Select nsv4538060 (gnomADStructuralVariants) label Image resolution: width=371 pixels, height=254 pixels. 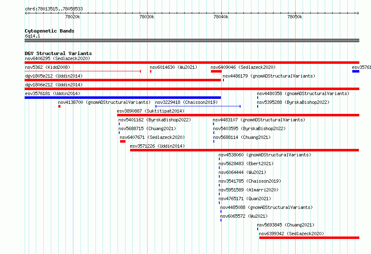point(265,155)
